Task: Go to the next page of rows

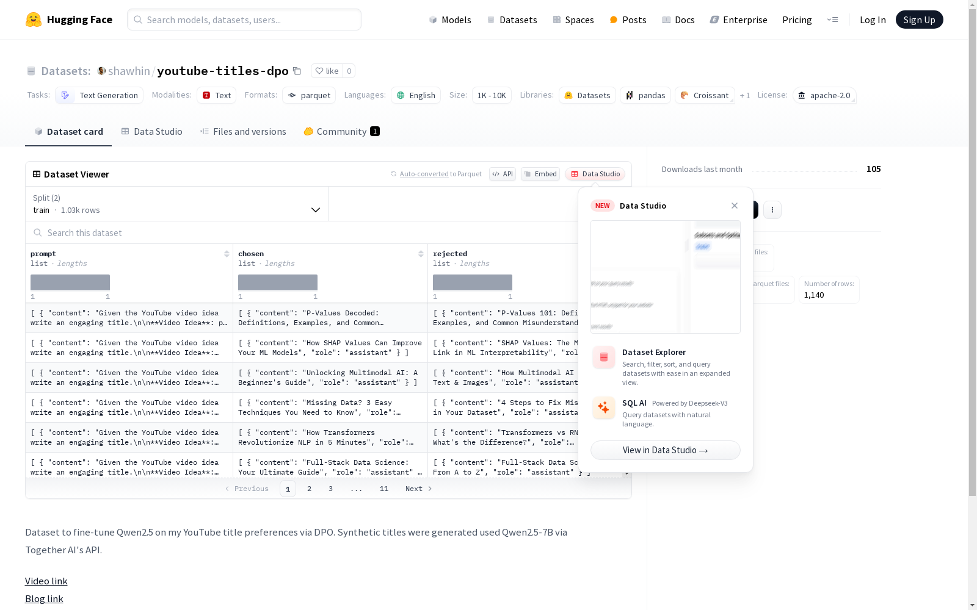Action: [x=419, y=489]
